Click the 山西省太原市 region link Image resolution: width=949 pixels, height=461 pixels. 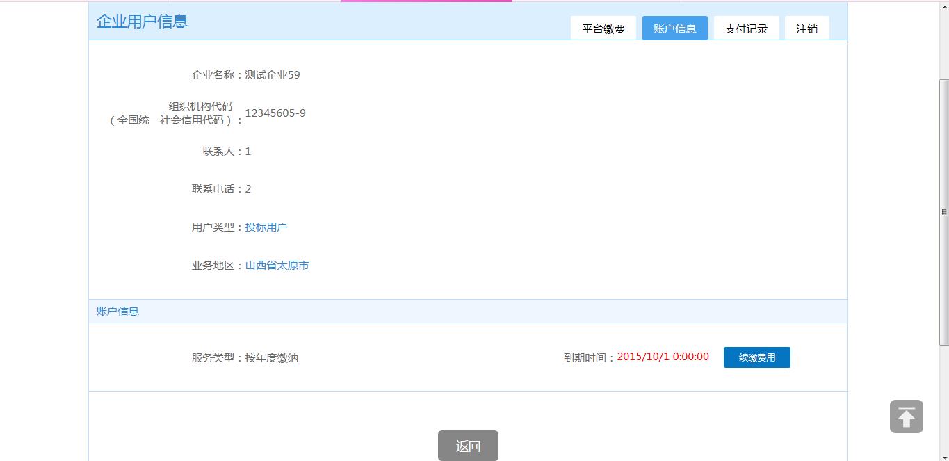click(x=277, y=266)
